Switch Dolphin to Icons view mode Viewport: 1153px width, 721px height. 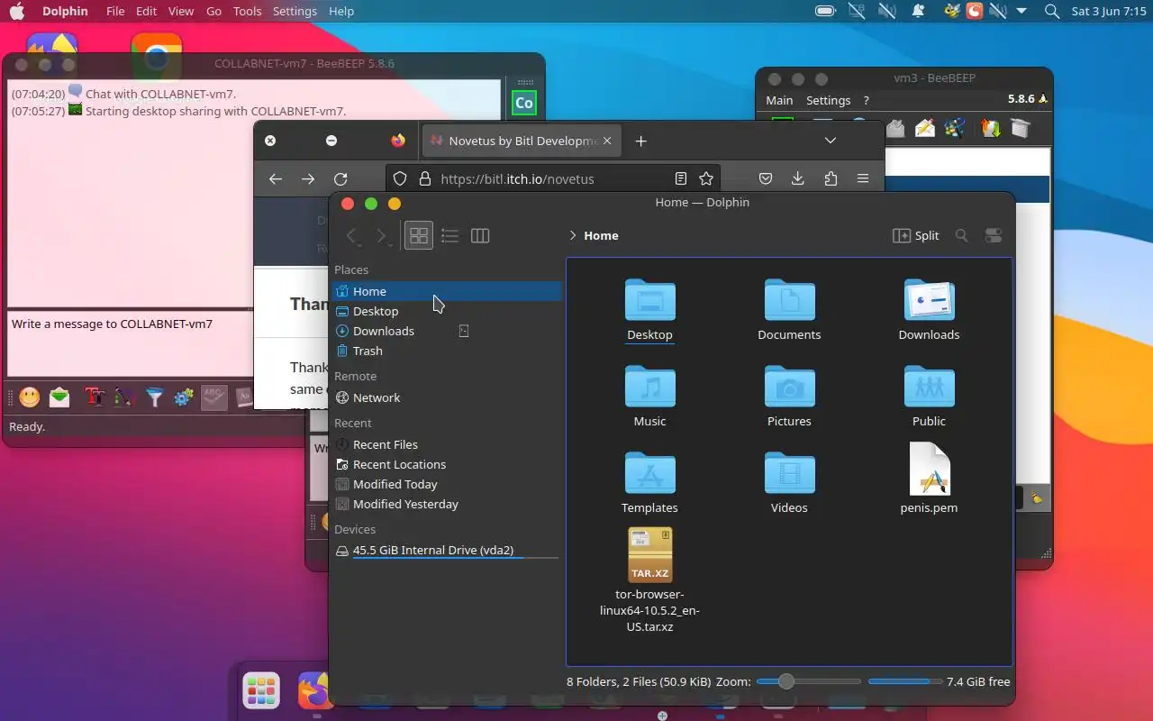(419, 235)
